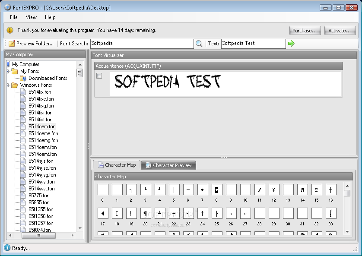This screenshot has width=362, height=256.
Task: Click the folder tree scroll down arrow
Action: click(x=80, y=228)
